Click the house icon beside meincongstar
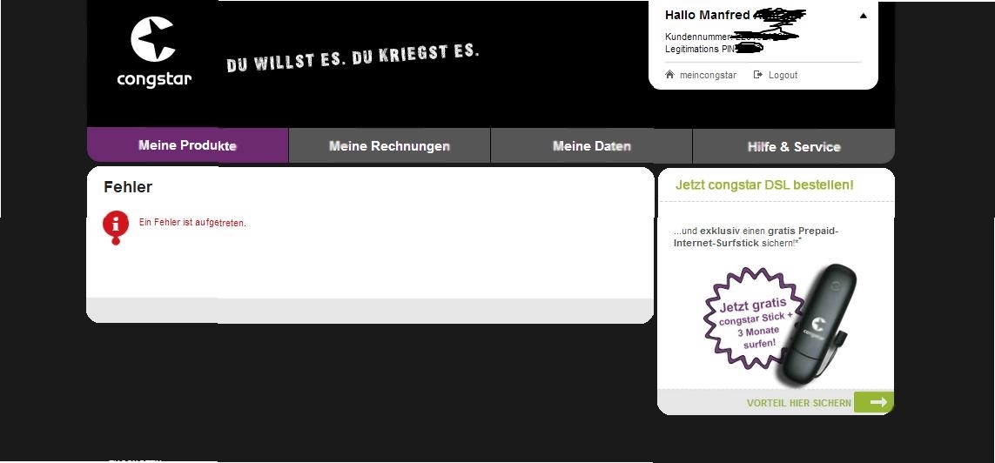The height and width of the screenshot is (463, 995). click(669, 75)
